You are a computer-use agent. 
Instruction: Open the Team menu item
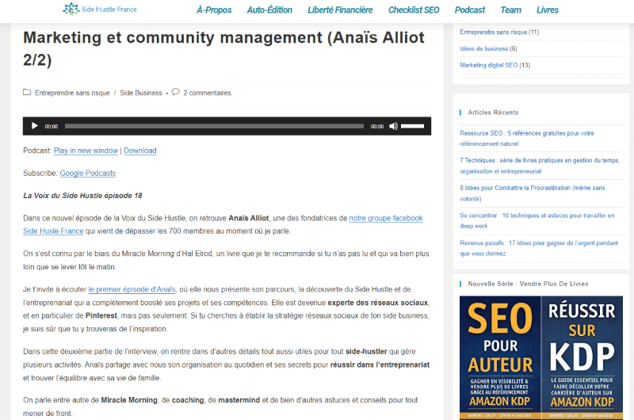(510, 10)
